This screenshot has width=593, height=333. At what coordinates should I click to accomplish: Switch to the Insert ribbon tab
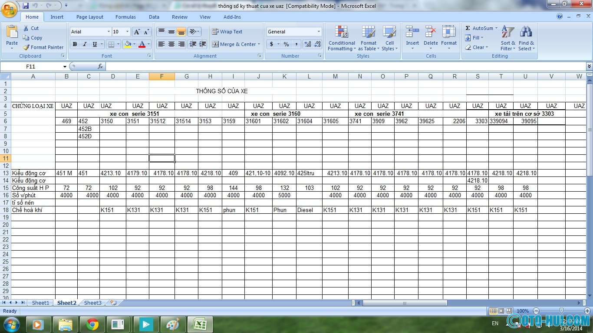(57, 17)
